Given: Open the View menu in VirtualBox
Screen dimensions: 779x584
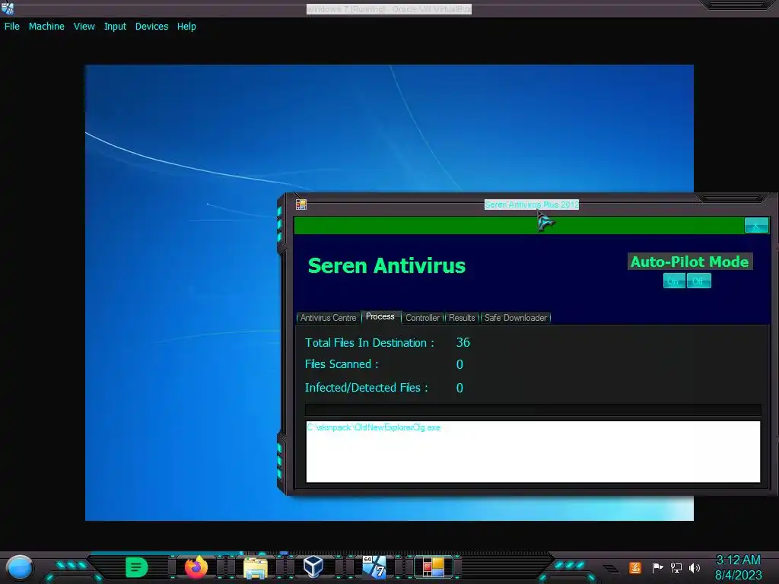Looking at the screenshot, I should click(84, 27).
